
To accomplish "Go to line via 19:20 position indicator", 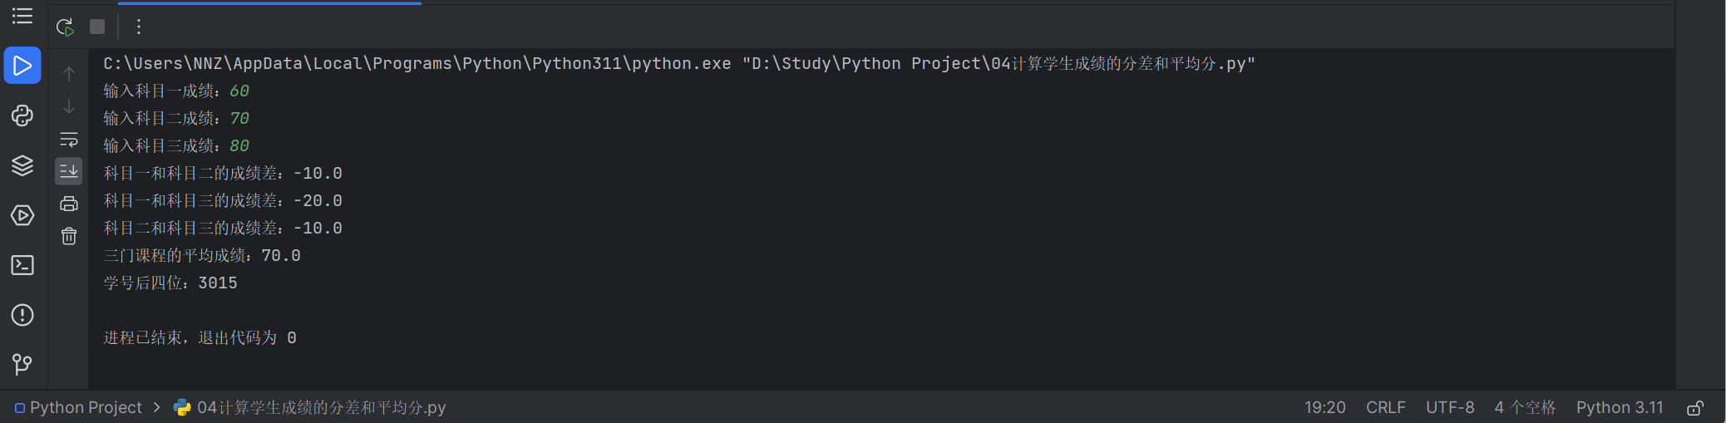I will 1324,408.
